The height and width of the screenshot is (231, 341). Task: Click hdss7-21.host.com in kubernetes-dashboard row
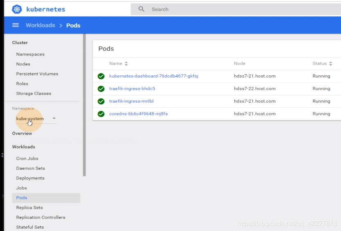click(x=255, y=76)
